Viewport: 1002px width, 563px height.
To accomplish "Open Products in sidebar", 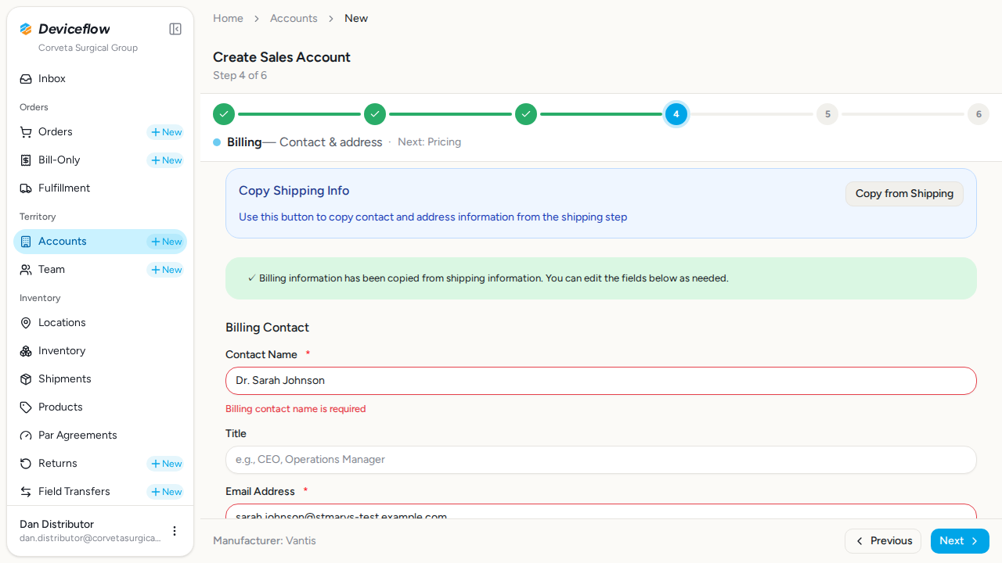I will [100, 407].
